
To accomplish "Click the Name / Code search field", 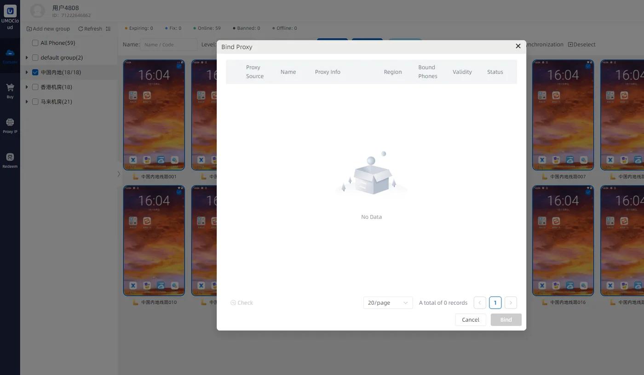I will click(x=168, y=45).
